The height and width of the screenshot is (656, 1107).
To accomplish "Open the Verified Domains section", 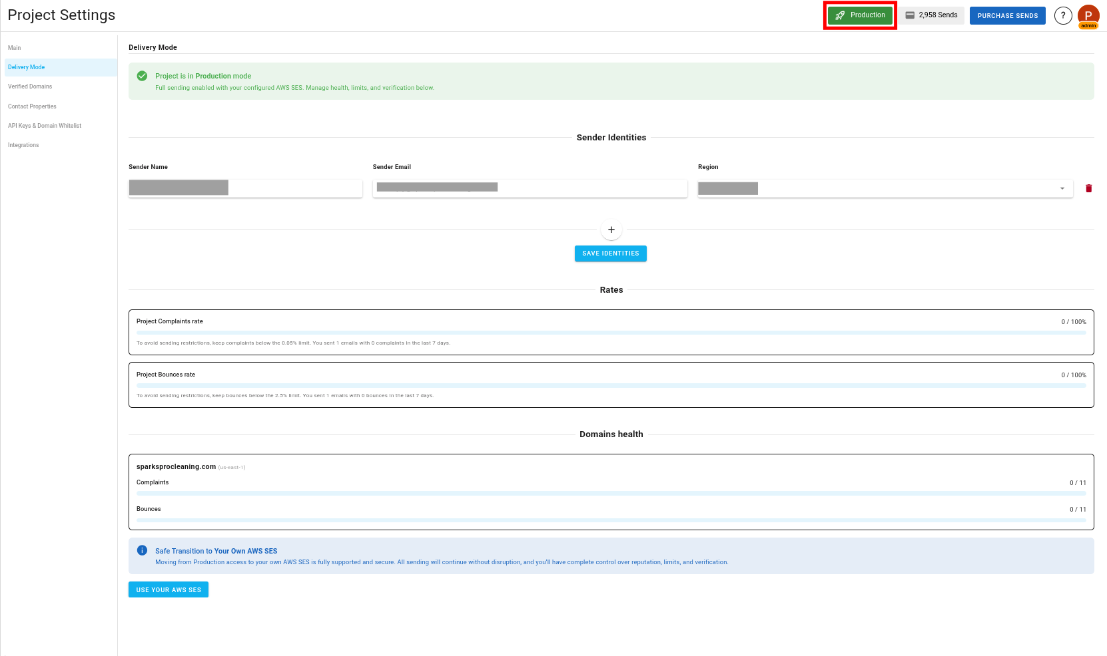I will tap(30, 86).
